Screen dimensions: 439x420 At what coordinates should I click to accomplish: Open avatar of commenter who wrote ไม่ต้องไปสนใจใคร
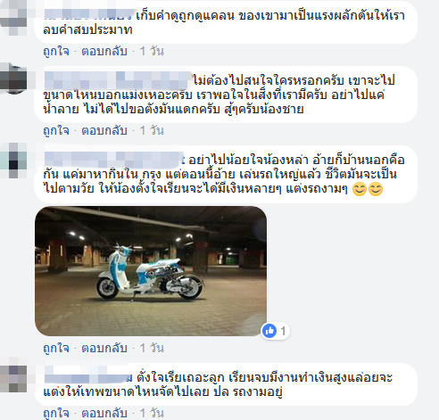[13, 78]
